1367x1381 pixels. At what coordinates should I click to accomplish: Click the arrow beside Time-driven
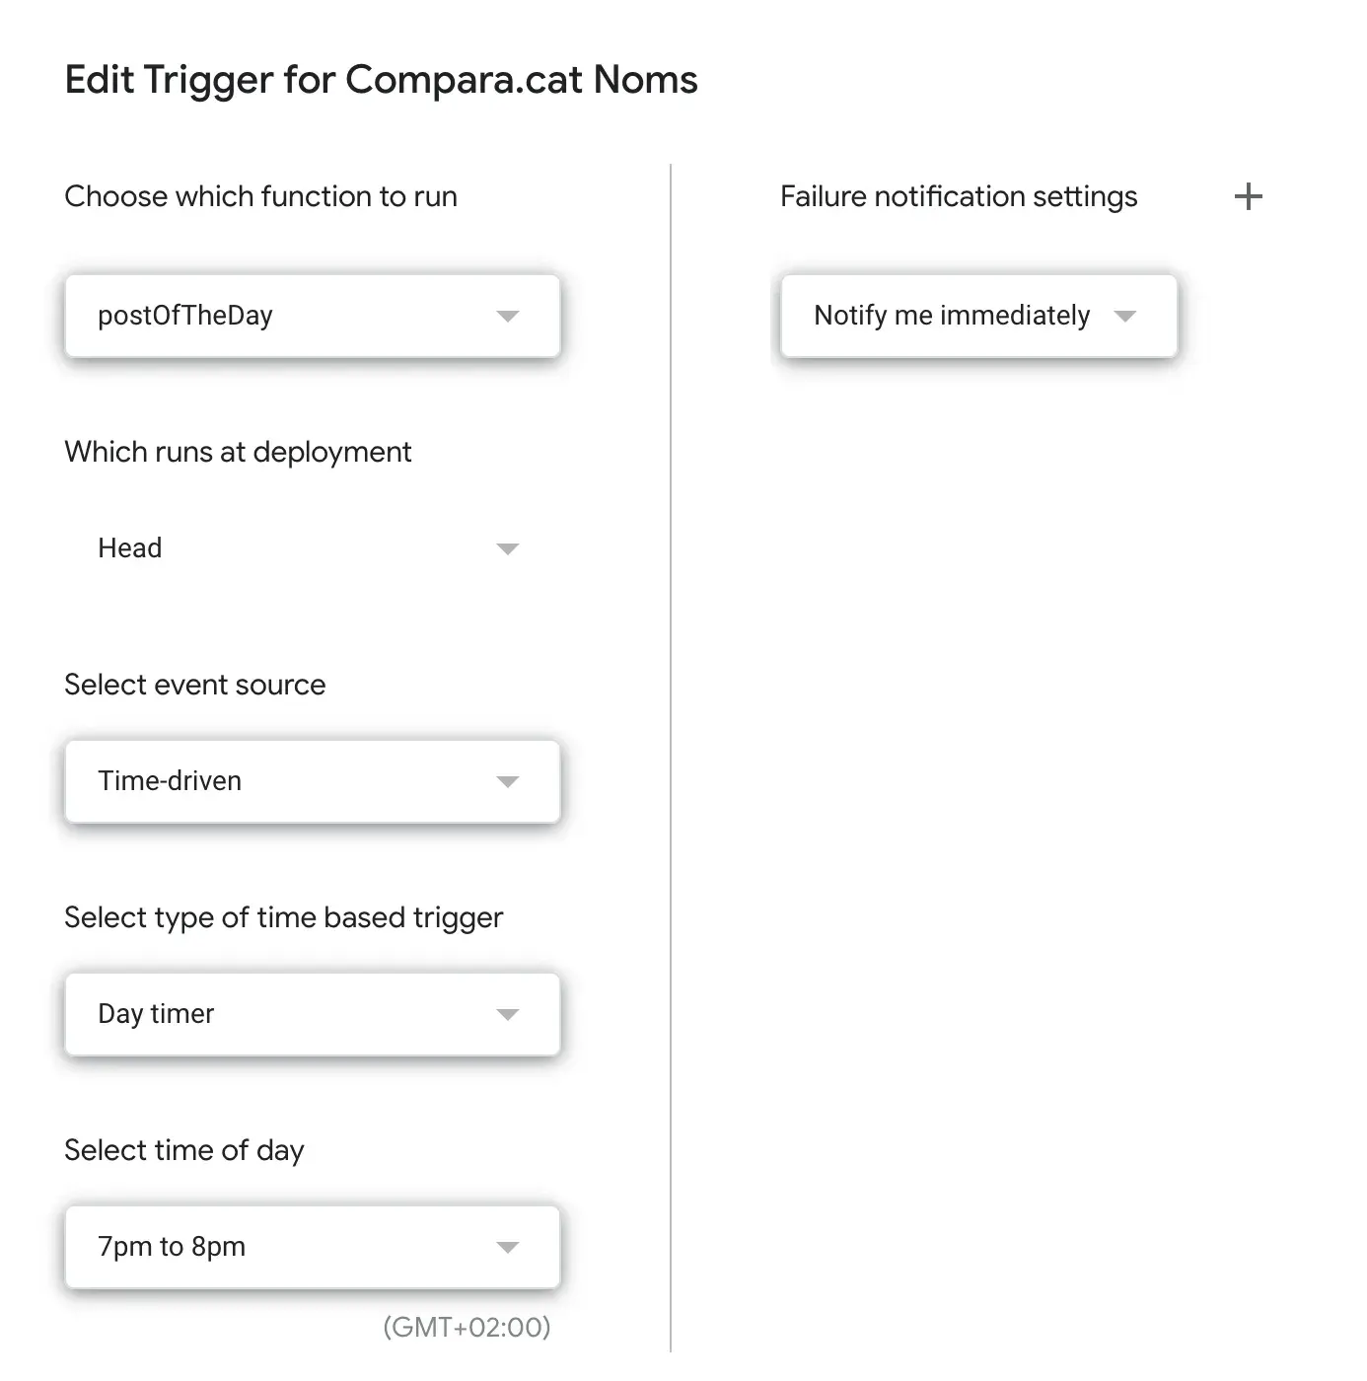click(508, 782)
